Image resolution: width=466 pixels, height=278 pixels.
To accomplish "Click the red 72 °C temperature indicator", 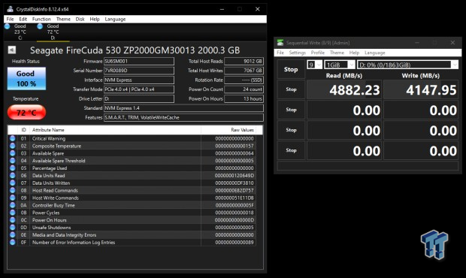I will tap(26, 113).
